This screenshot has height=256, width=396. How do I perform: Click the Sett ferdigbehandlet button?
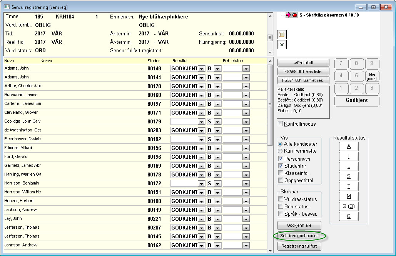(x=299, y=236)
